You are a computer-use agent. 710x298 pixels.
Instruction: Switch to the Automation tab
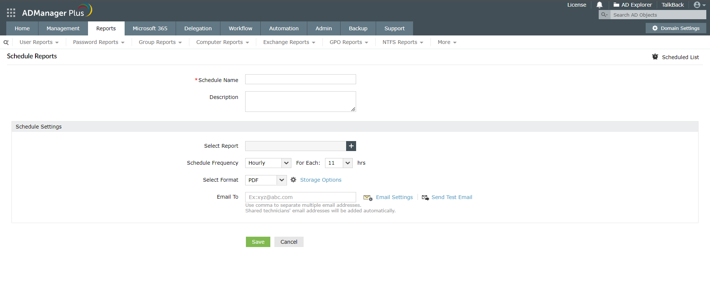[x=284, y=28]
